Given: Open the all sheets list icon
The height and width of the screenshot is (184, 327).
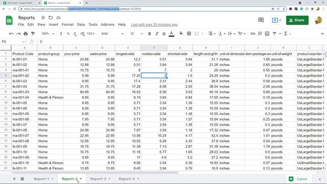Looking at the screenshot, I should point(22,179).
